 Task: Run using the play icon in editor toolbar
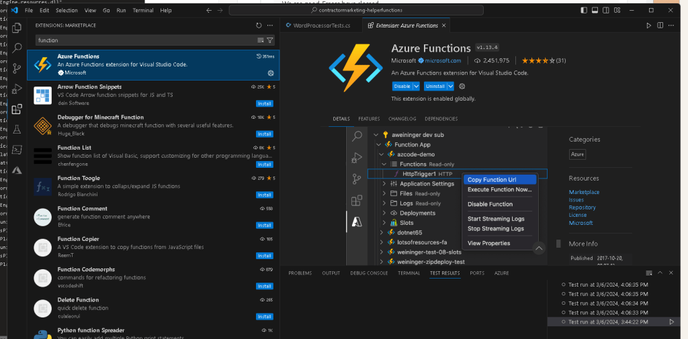click(648, 26)
